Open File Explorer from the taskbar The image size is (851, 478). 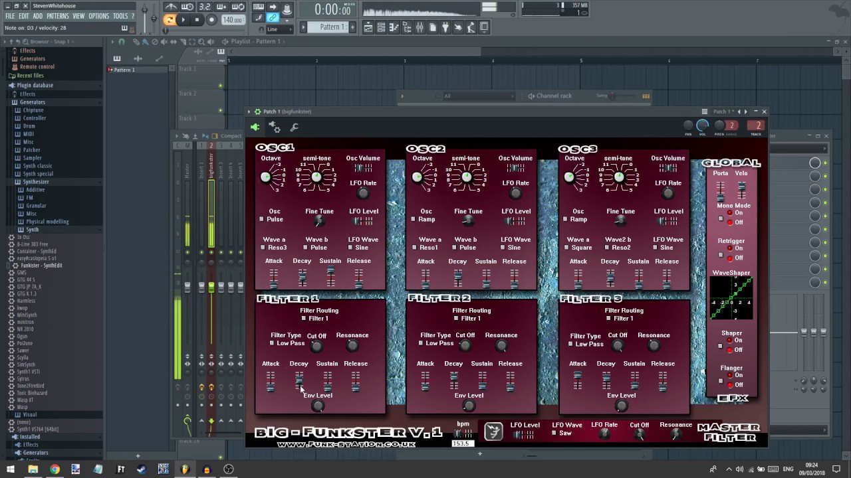[x=33, y=469]
